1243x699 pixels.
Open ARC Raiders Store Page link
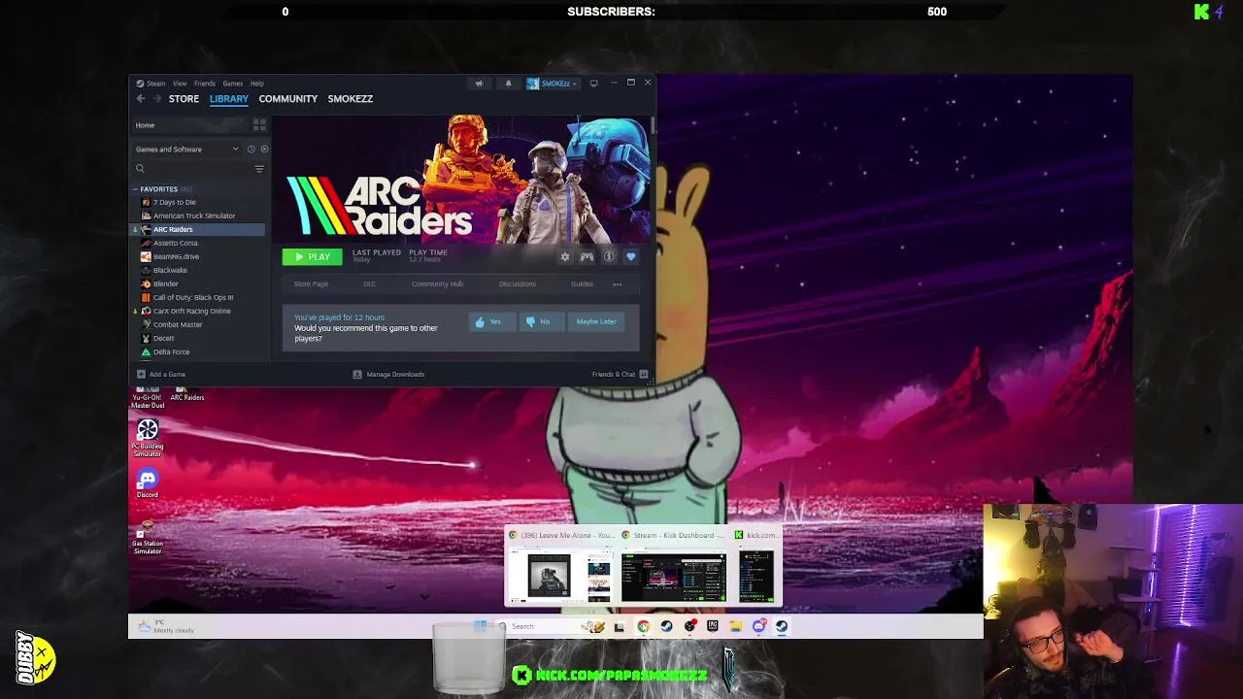[311, 283]
